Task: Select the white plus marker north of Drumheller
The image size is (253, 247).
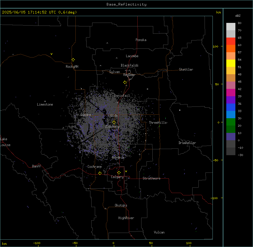Action: coord(180,110)
